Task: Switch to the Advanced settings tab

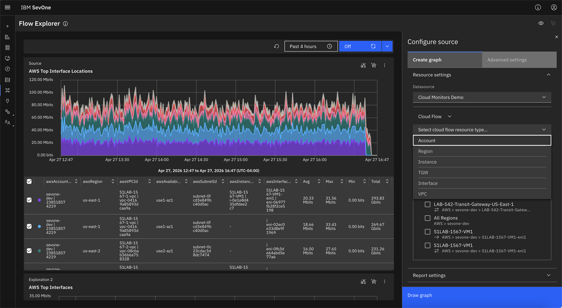Action: click(519, 60)
